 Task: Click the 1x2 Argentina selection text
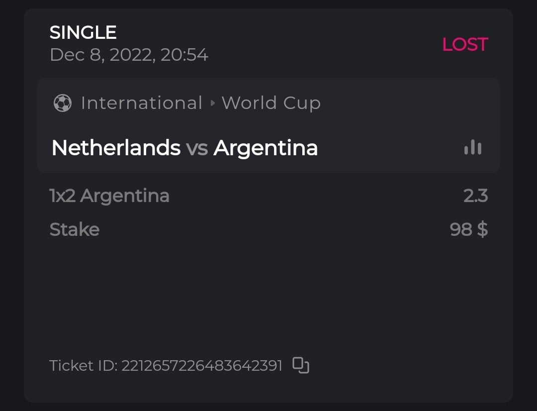(x=109, y=196)
